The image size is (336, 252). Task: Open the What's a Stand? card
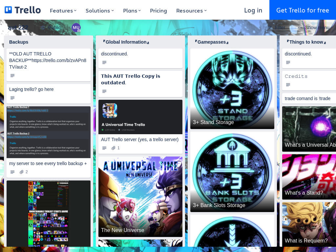(x=309, y=177)
